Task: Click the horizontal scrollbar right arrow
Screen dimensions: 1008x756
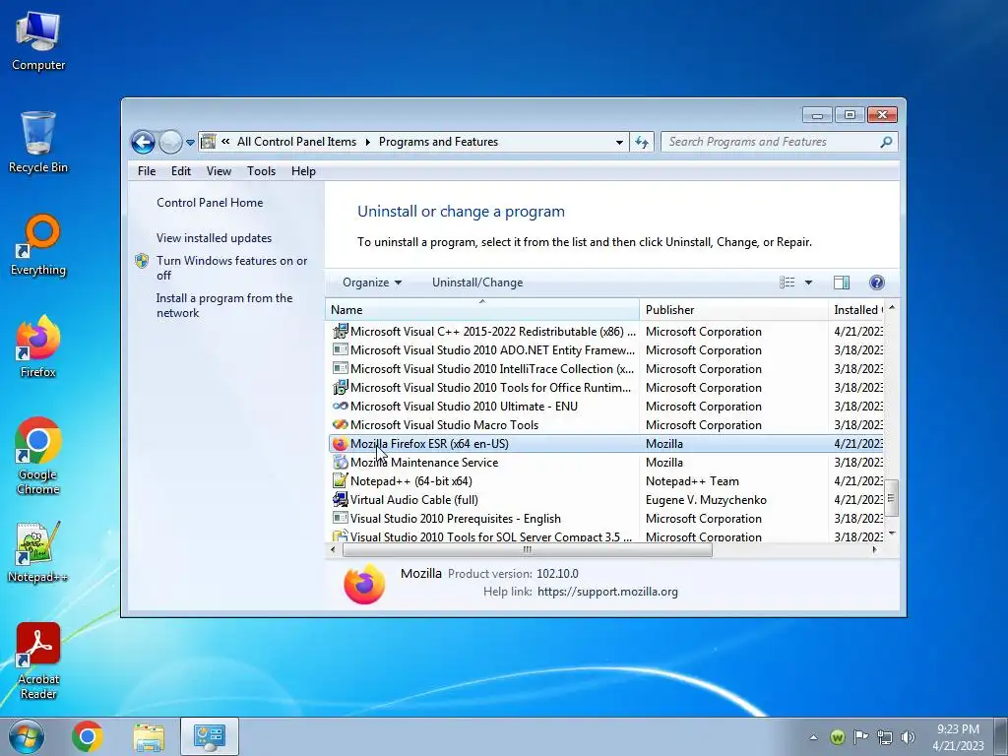Action: tap(874, 549)
